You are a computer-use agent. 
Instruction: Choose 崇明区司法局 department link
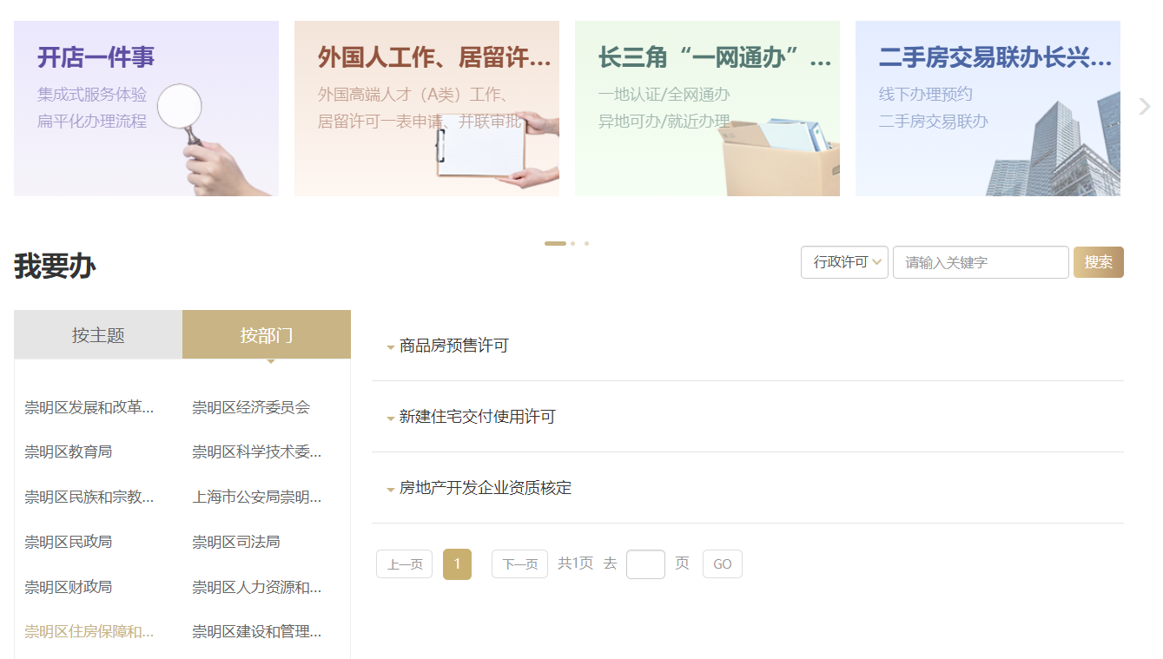(x=236, y=542)
